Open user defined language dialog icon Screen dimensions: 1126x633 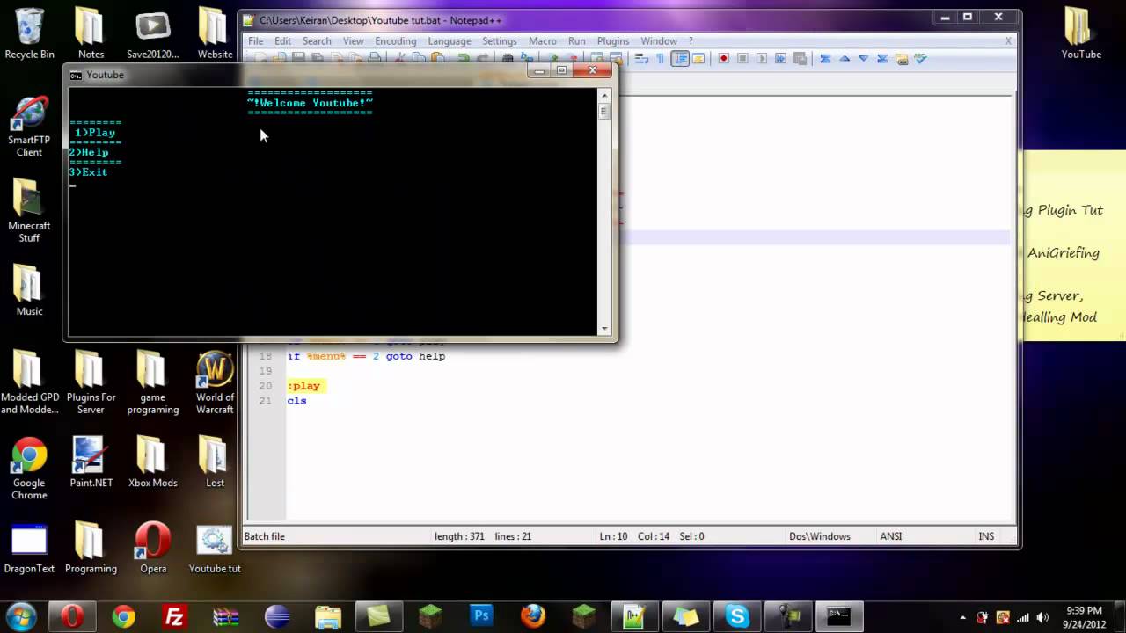(698, 59)
